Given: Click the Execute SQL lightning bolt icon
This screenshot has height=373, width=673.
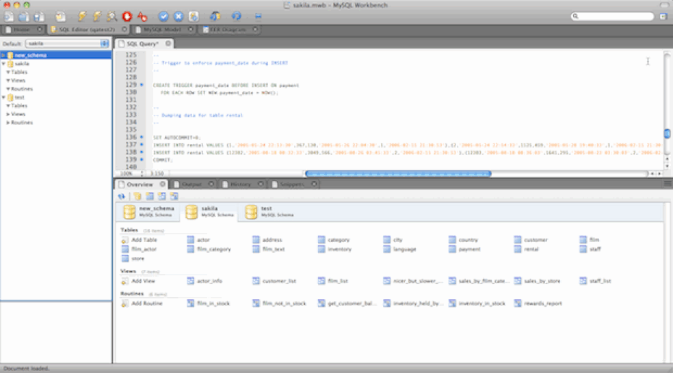Looking at the screenshot, I should 82,16.
